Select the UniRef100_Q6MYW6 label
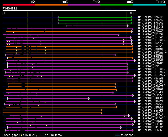Image resolution: width=168 pixels, height=137 pixels. [x=151, y=63]
